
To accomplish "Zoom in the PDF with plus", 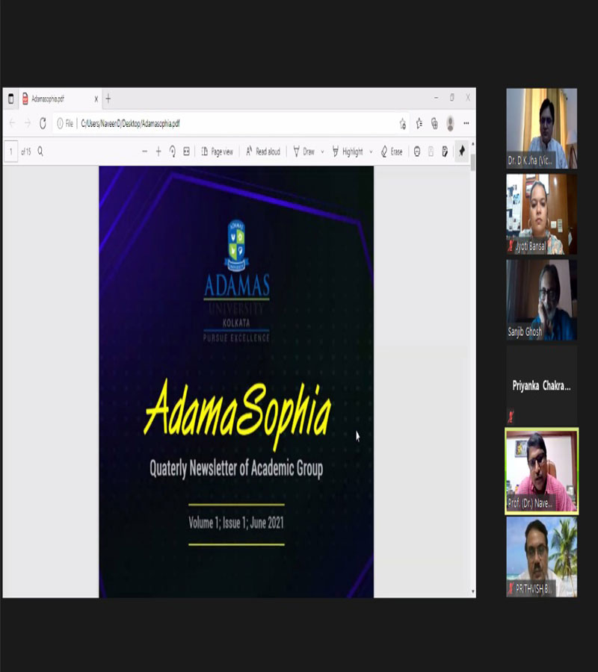I will pos(158,152).
